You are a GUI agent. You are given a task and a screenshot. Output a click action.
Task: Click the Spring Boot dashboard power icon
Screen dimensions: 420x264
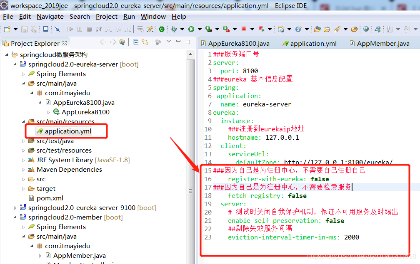click(x=162, y=29)
